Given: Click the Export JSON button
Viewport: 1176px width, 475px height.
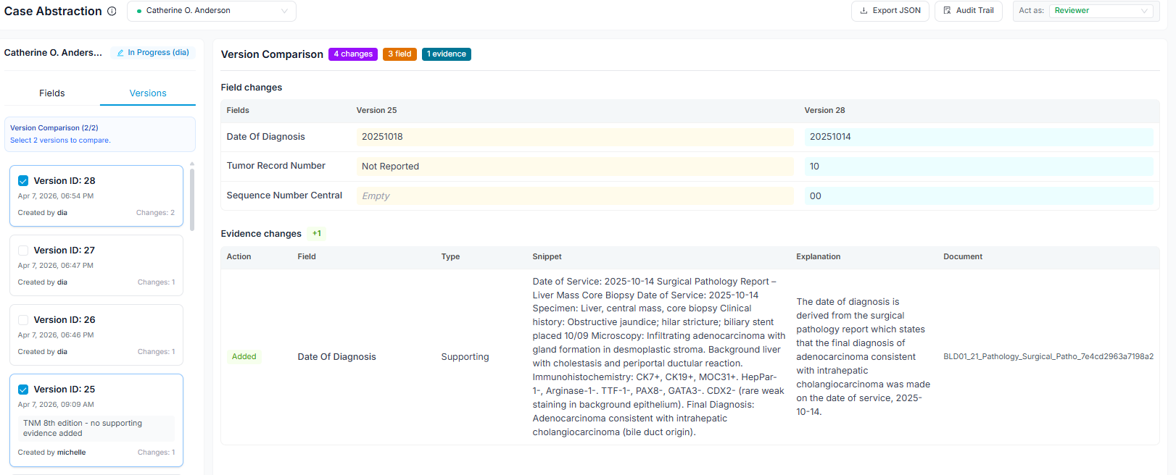Looking at the screenshot, I should point(890,11).
